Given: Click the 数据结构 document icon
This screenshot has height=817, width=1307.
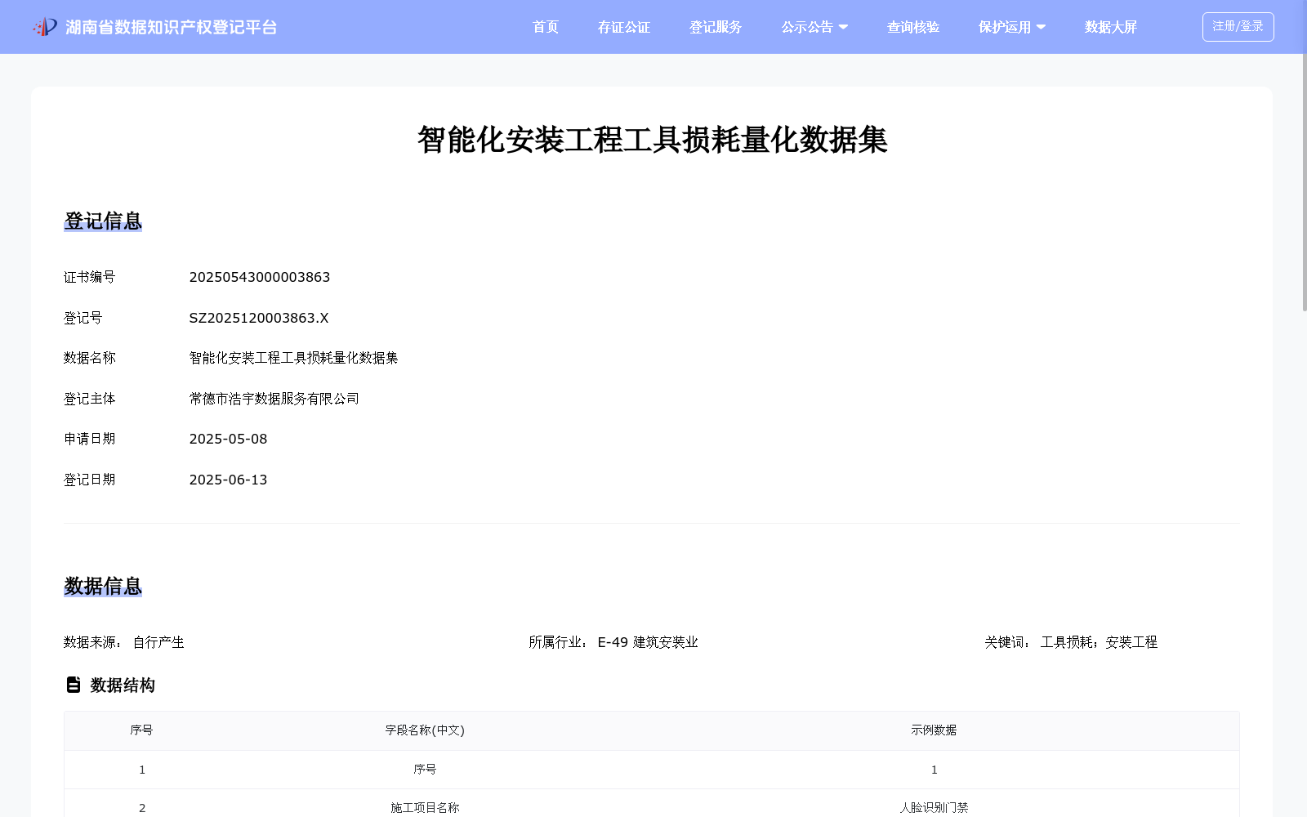Looking at the screenshot, I should [x=74, y=685].
